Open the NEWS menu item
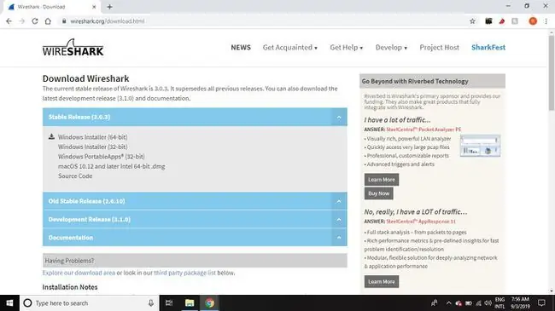This screenshot has height=311, width=555. (x=241, y=48)
